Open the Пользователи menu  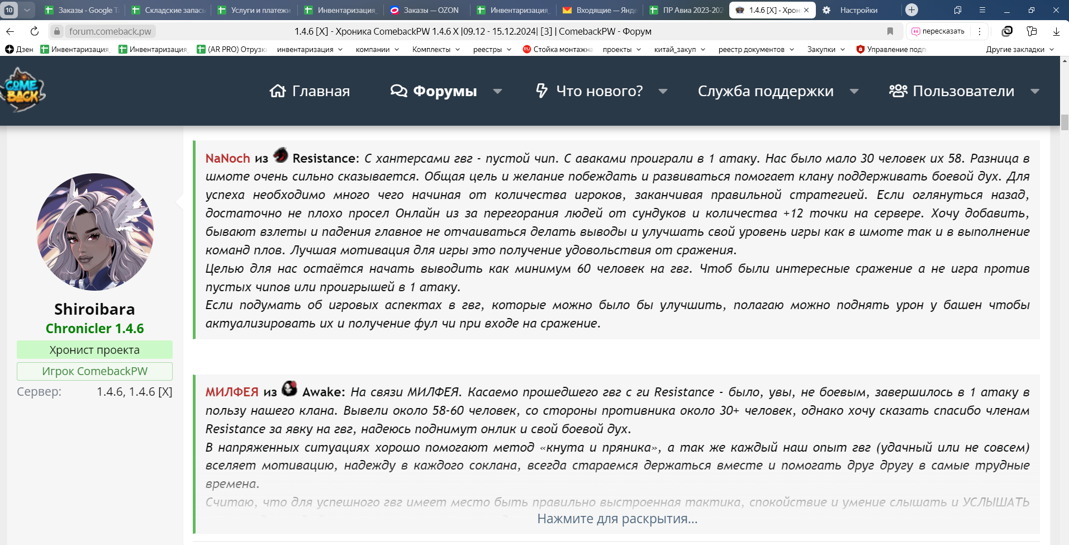click(x=952, y=91)
